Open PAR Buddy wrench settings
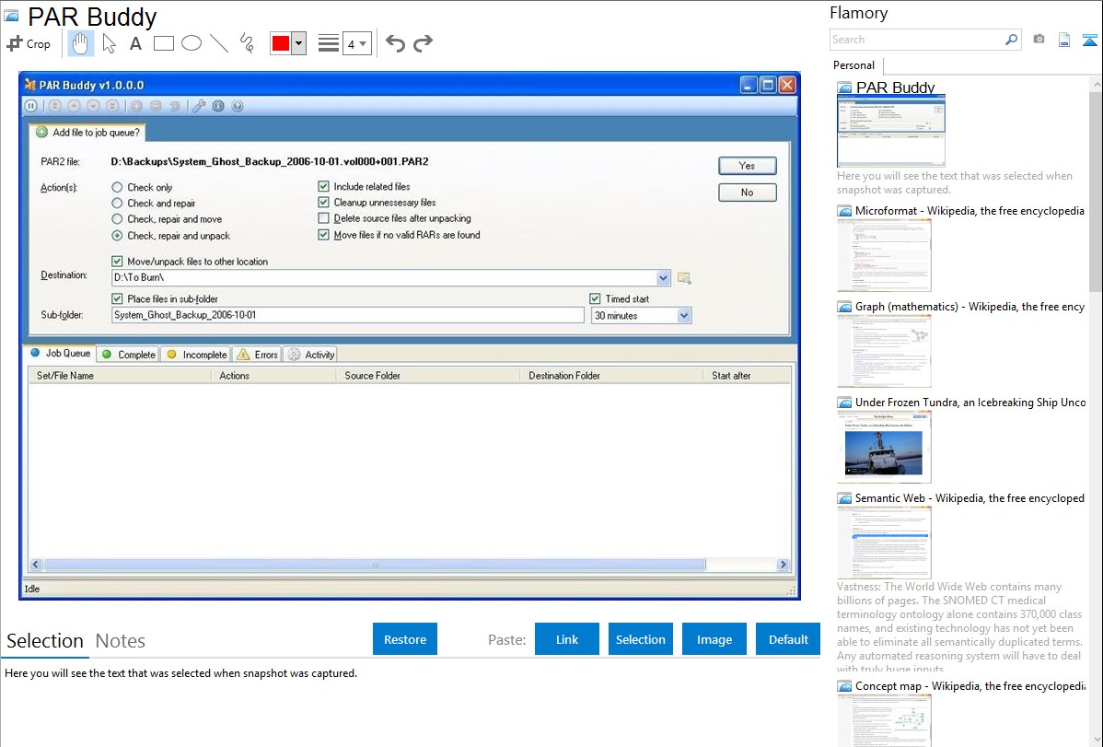This screenshot has height=747, width=1103. pos(199,106)
